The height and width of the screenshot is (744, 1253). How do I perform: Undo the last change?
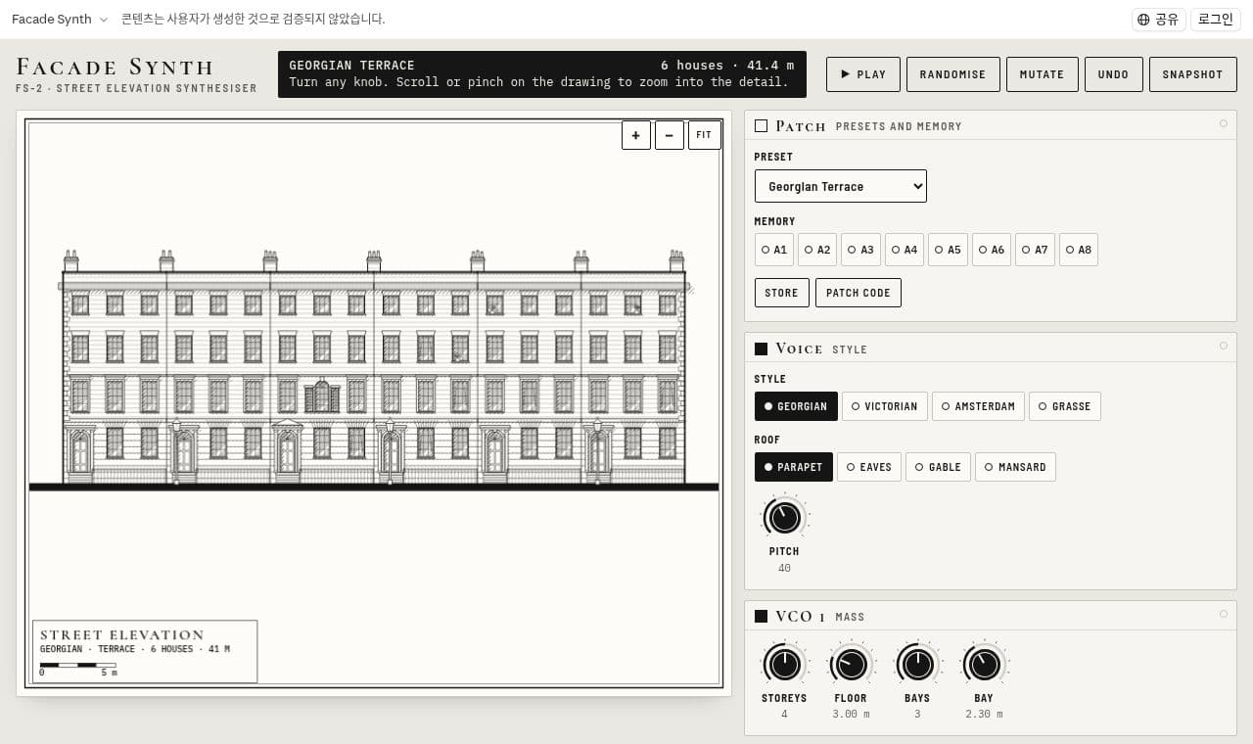(1114, 74)
